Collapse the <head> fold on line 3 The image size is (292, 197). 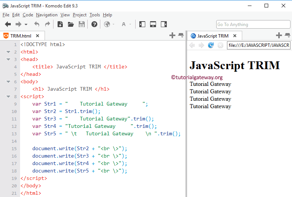coord(9,59)
